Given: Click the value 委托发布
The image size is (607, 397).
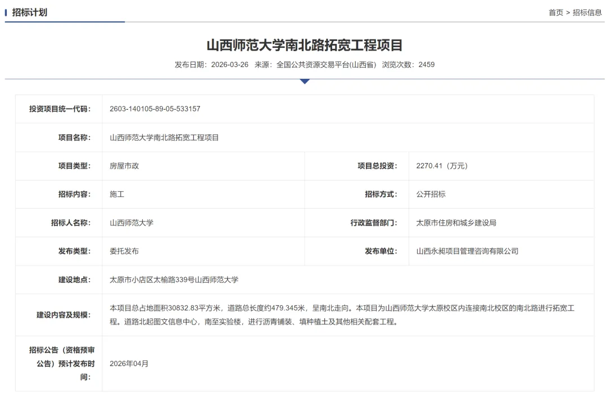Looking at the screenshot, I should [124, 251].
